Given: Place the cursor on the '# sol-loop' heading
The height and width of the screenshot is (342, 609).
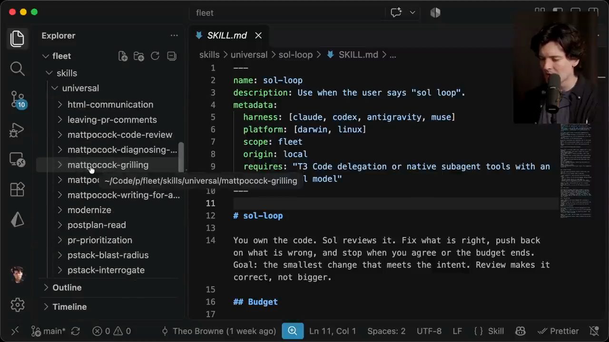Looking at the screenshot, I should point(258,216).
